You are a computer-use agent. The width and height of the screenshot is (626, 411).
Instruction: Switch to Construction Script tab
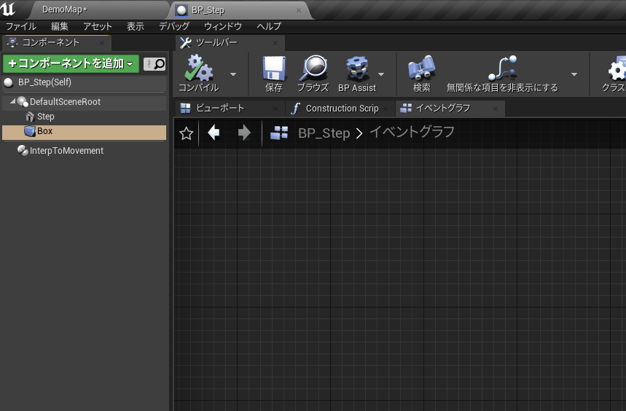tap(339, 108)
